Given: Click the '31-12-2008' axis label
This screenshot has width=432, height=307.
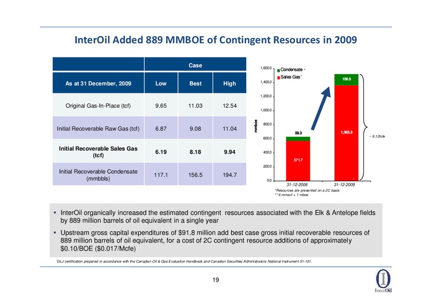Looking at the screenshot, I should (297, 184).
